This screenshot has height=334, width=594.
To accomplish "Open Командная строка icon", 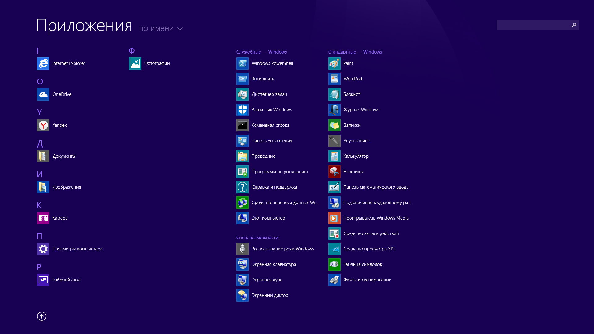I will click(243, 125).
